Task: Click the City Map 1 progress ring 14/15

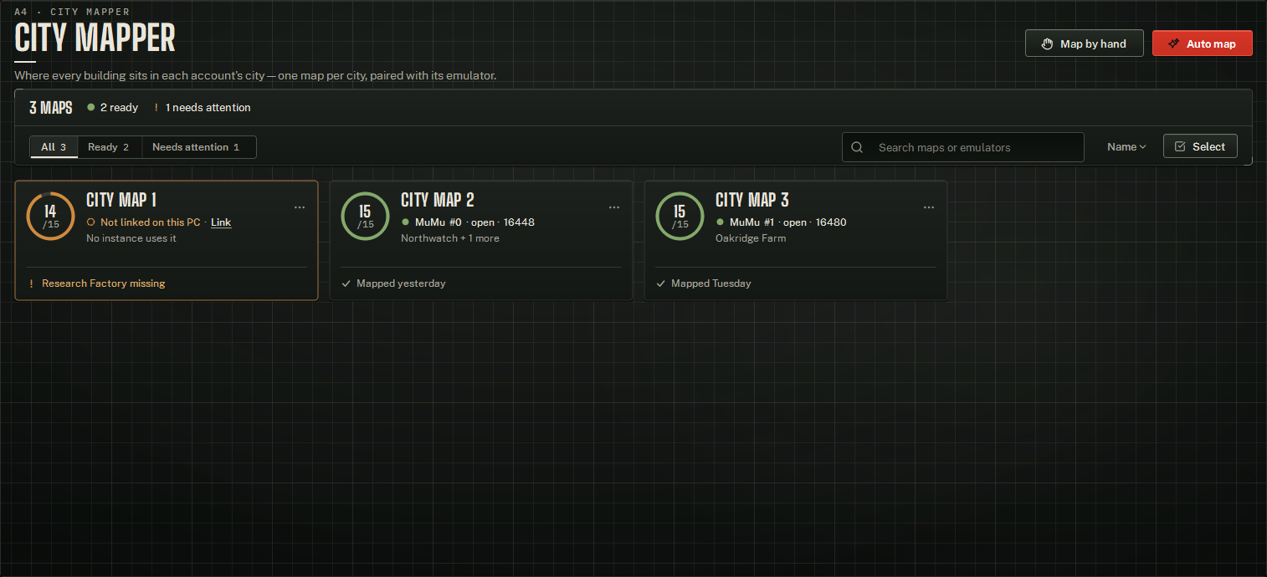Action: (x=51, y=216)
